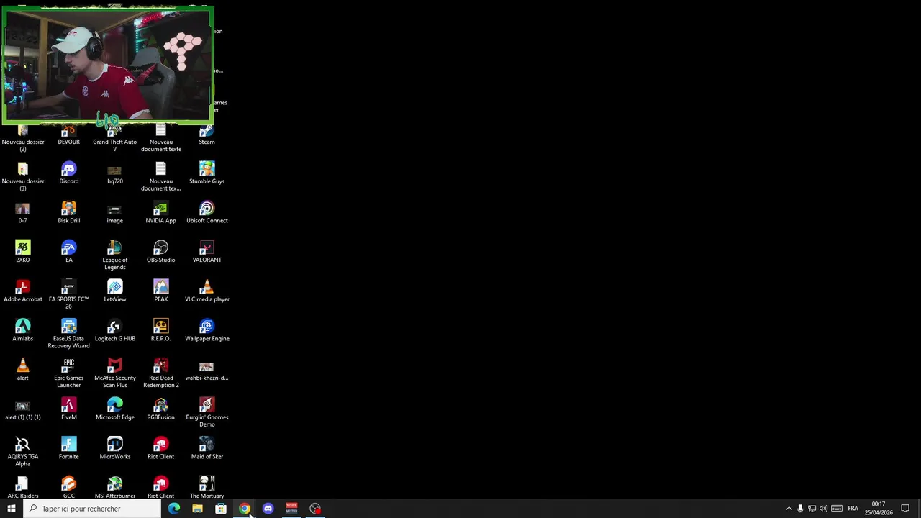Screen dimensions: 921x518
Task: Switch to Discord on the taskbar
Action: [x=268, y=509]
